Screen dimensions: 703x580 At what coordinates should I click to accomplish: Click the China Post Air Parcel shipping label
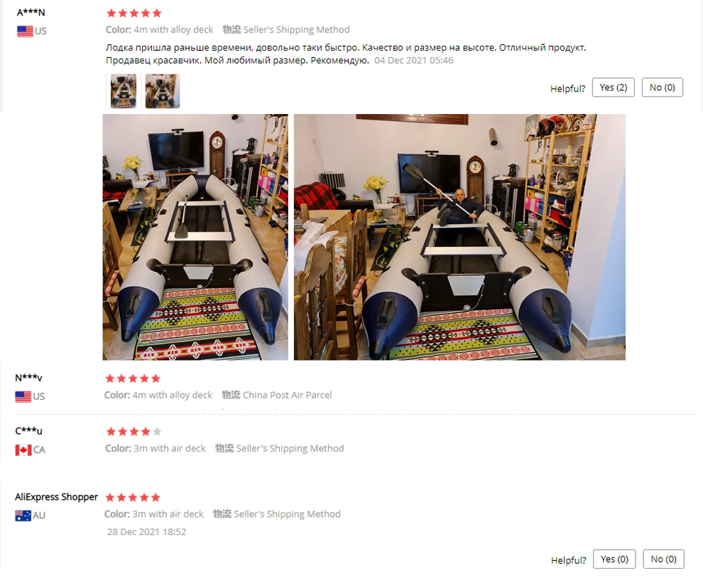tap(287, 395)
